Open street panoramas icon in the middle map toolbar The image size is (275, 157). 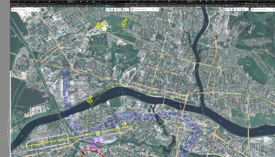[x=230, y=10]
